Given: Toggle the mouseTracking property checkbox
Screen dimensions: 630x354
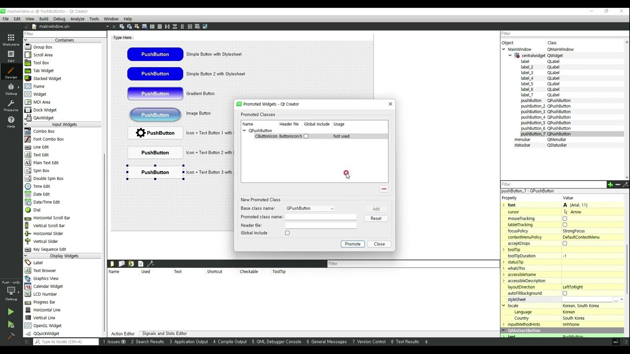Looking at the screenshot, I should click(565, 218).
